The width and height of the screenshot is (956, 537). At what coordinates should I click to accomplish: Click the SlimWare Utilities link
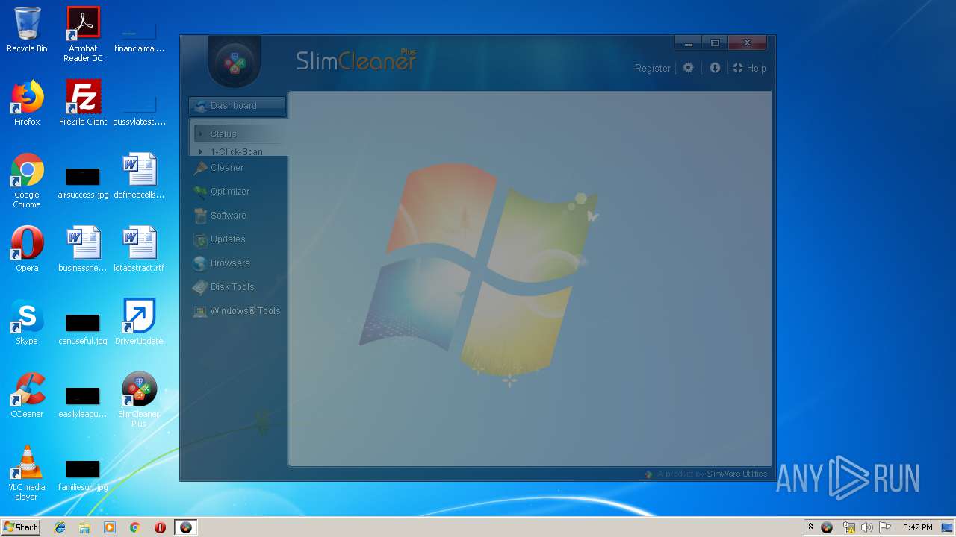(736, 474)
